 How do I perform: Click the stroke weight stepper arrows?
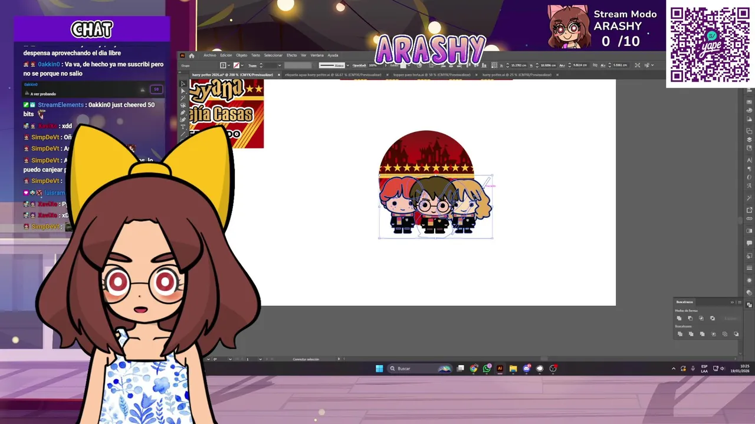[261, 65]
